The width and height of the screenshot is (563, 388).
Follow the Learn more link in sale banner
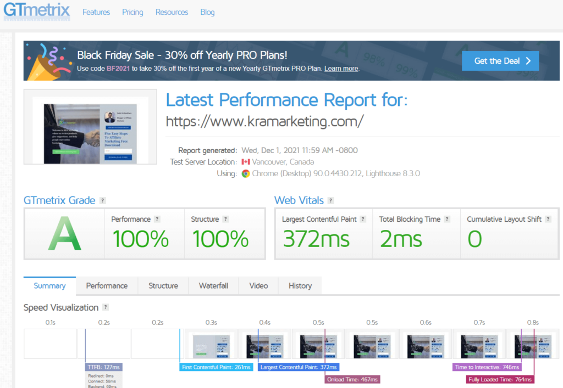click(341, 69)
